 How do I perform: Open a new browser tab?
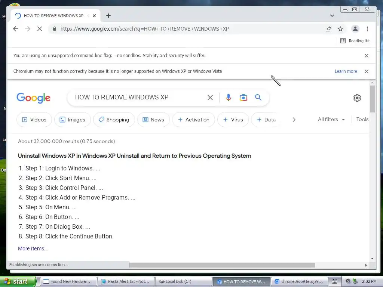(108, 16)
